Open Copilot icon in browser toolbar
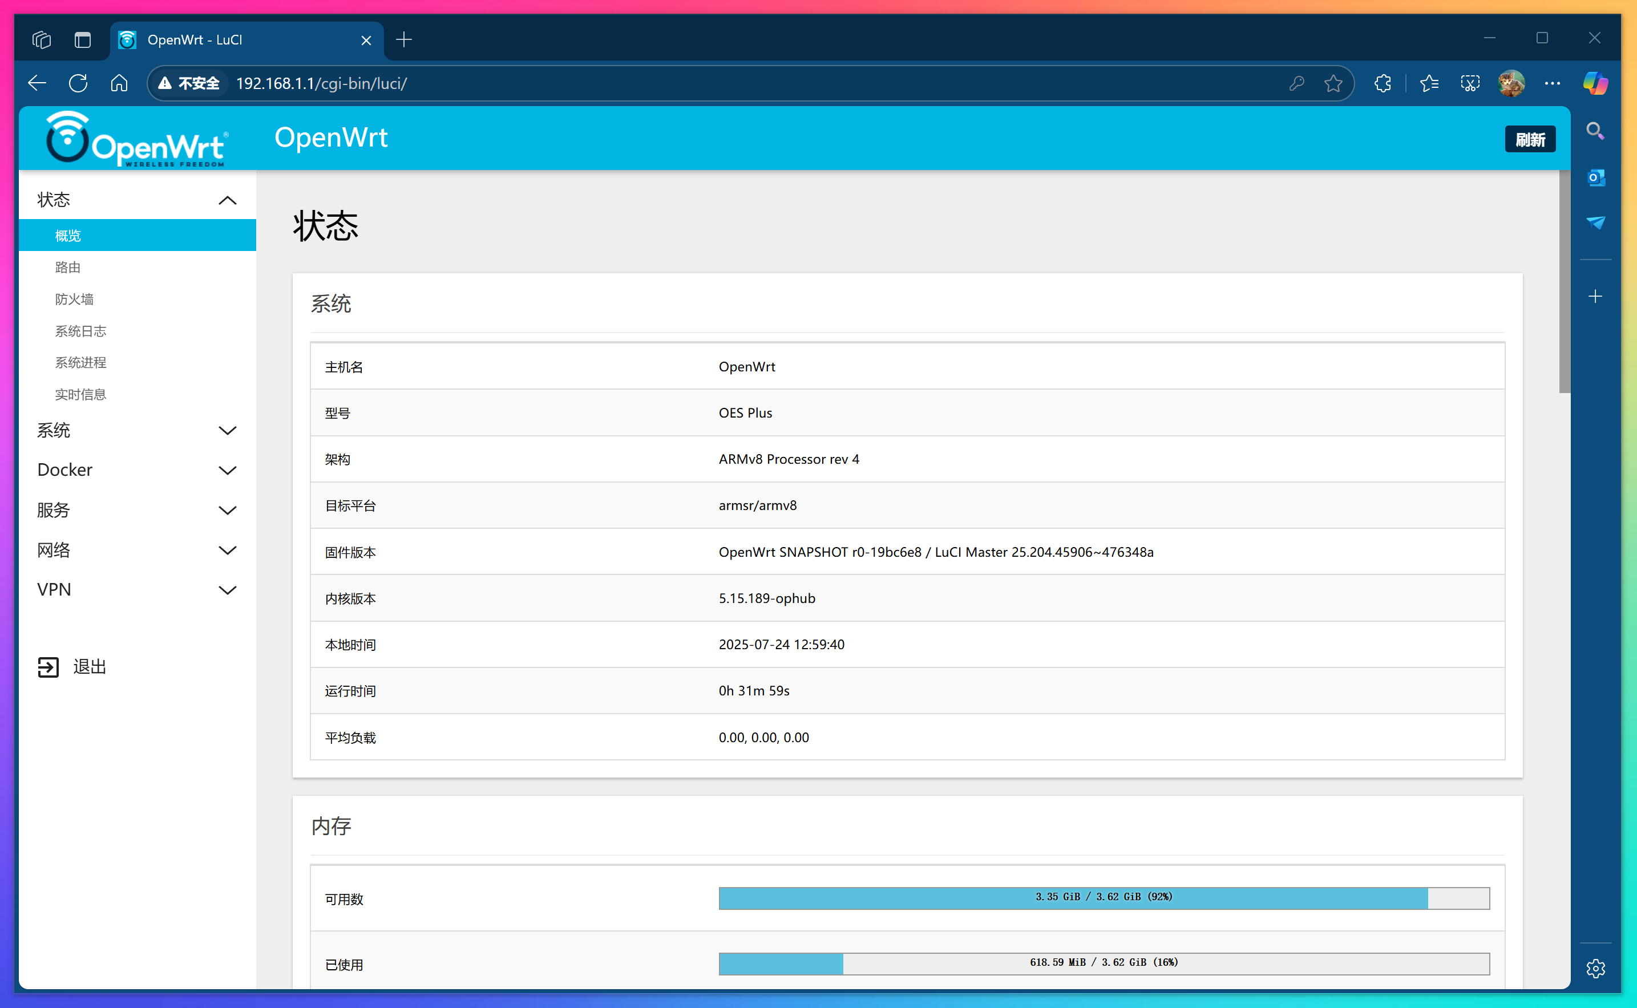This screenshot has height=1008, width=1637. pyautogui.click(x=1595, y=83)
